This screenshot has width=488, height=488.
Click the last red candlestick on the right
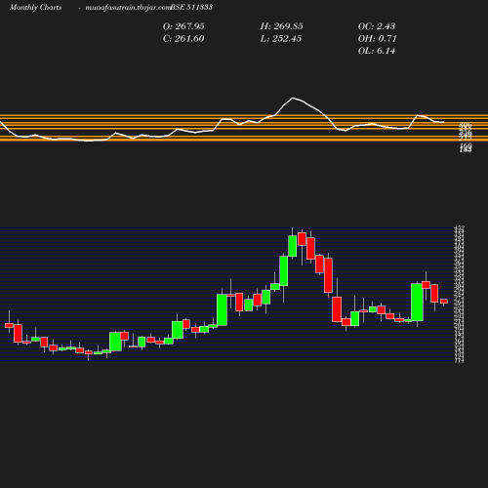[x=444, y=302]
